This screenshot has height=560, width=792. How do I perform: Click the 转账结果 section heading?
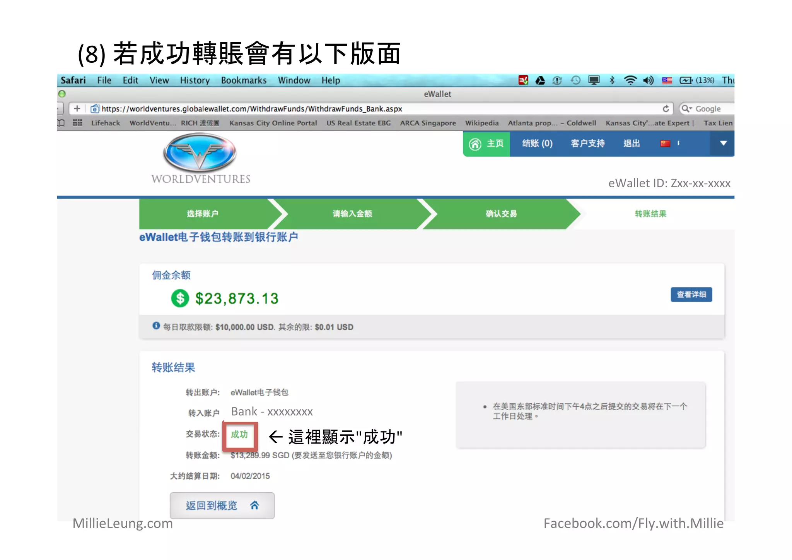click(x=173, y=367)
